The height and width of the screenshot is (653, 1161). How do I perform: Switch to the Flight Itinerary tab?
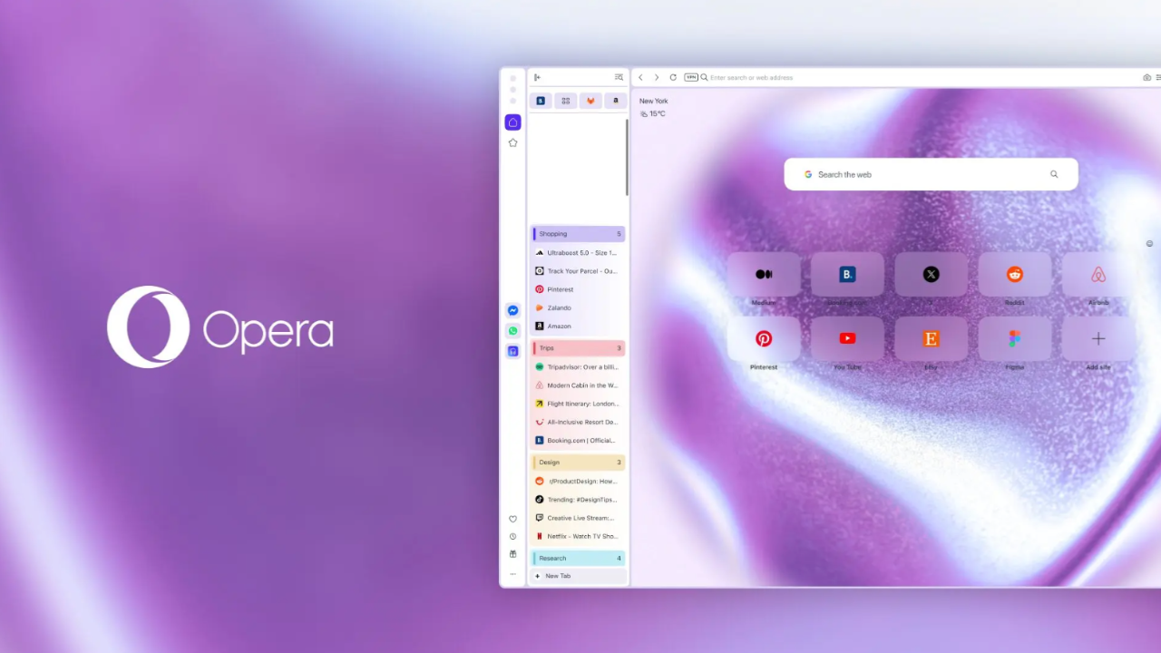578,404
